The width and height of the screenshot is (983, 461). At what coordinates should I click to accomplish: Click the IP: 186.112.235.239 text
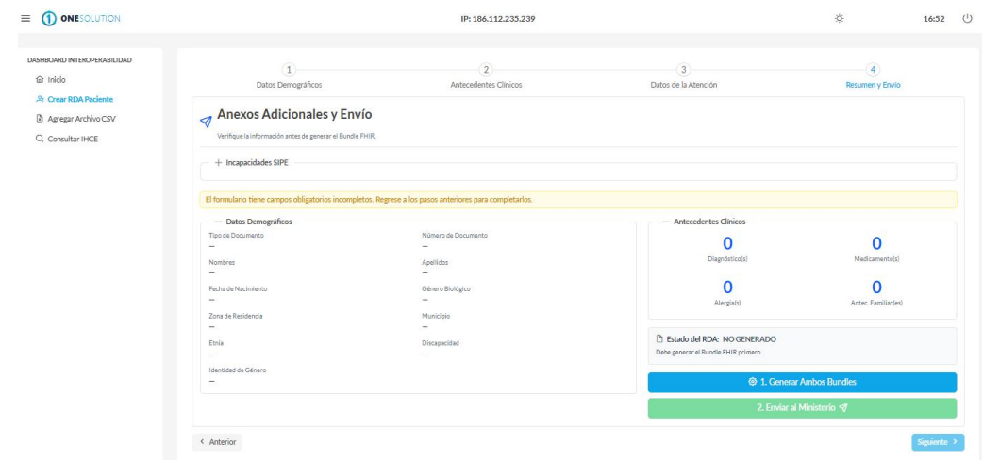tap(498, 19)
